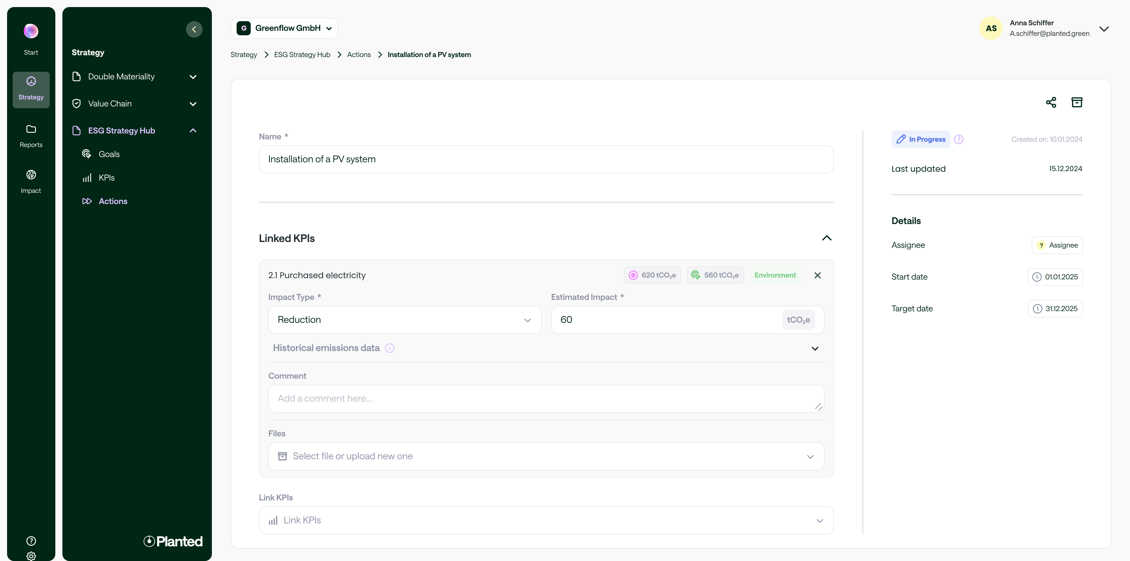Collapse the Linked KPIs section

(x=826, y=238)
